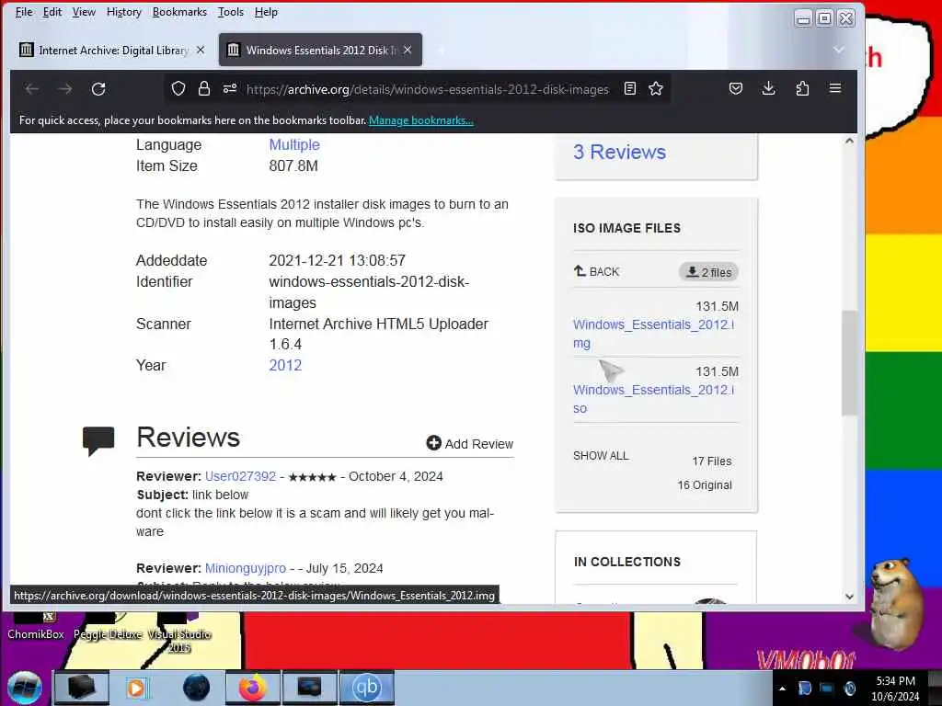Open the File menu
Viewport: 942px width, 706px height.
(24, 12)
